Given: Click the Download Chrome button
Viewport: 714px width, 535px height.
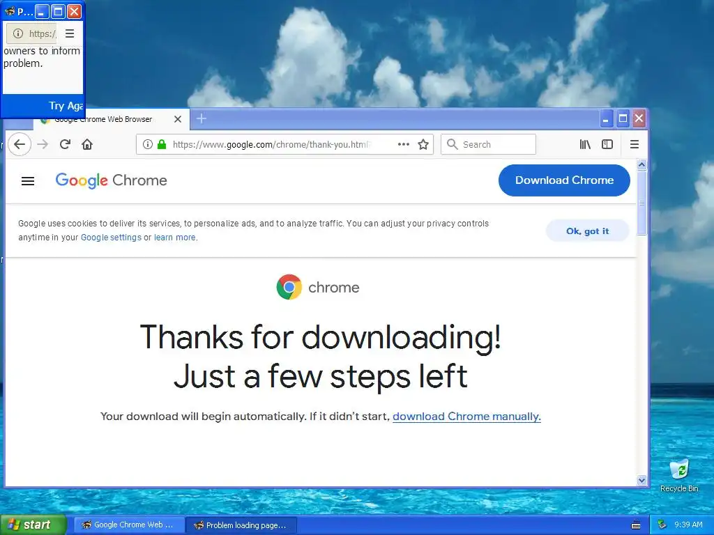Looking at the screenshot, I should point(564,180).
